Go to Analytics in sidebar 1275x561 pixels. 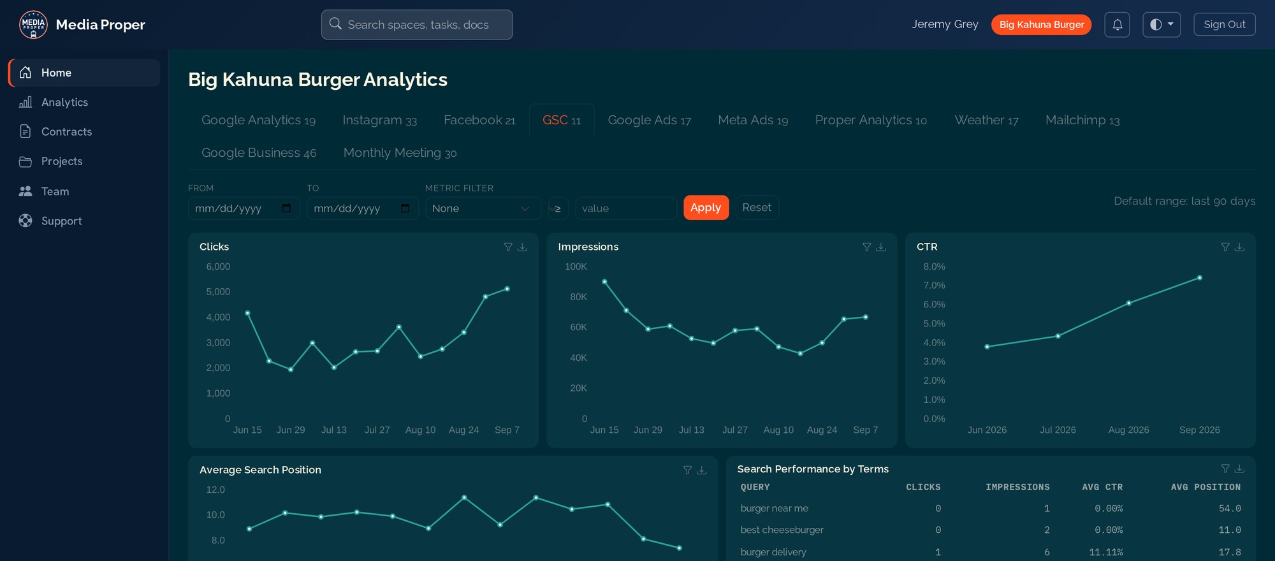point(84,102)
